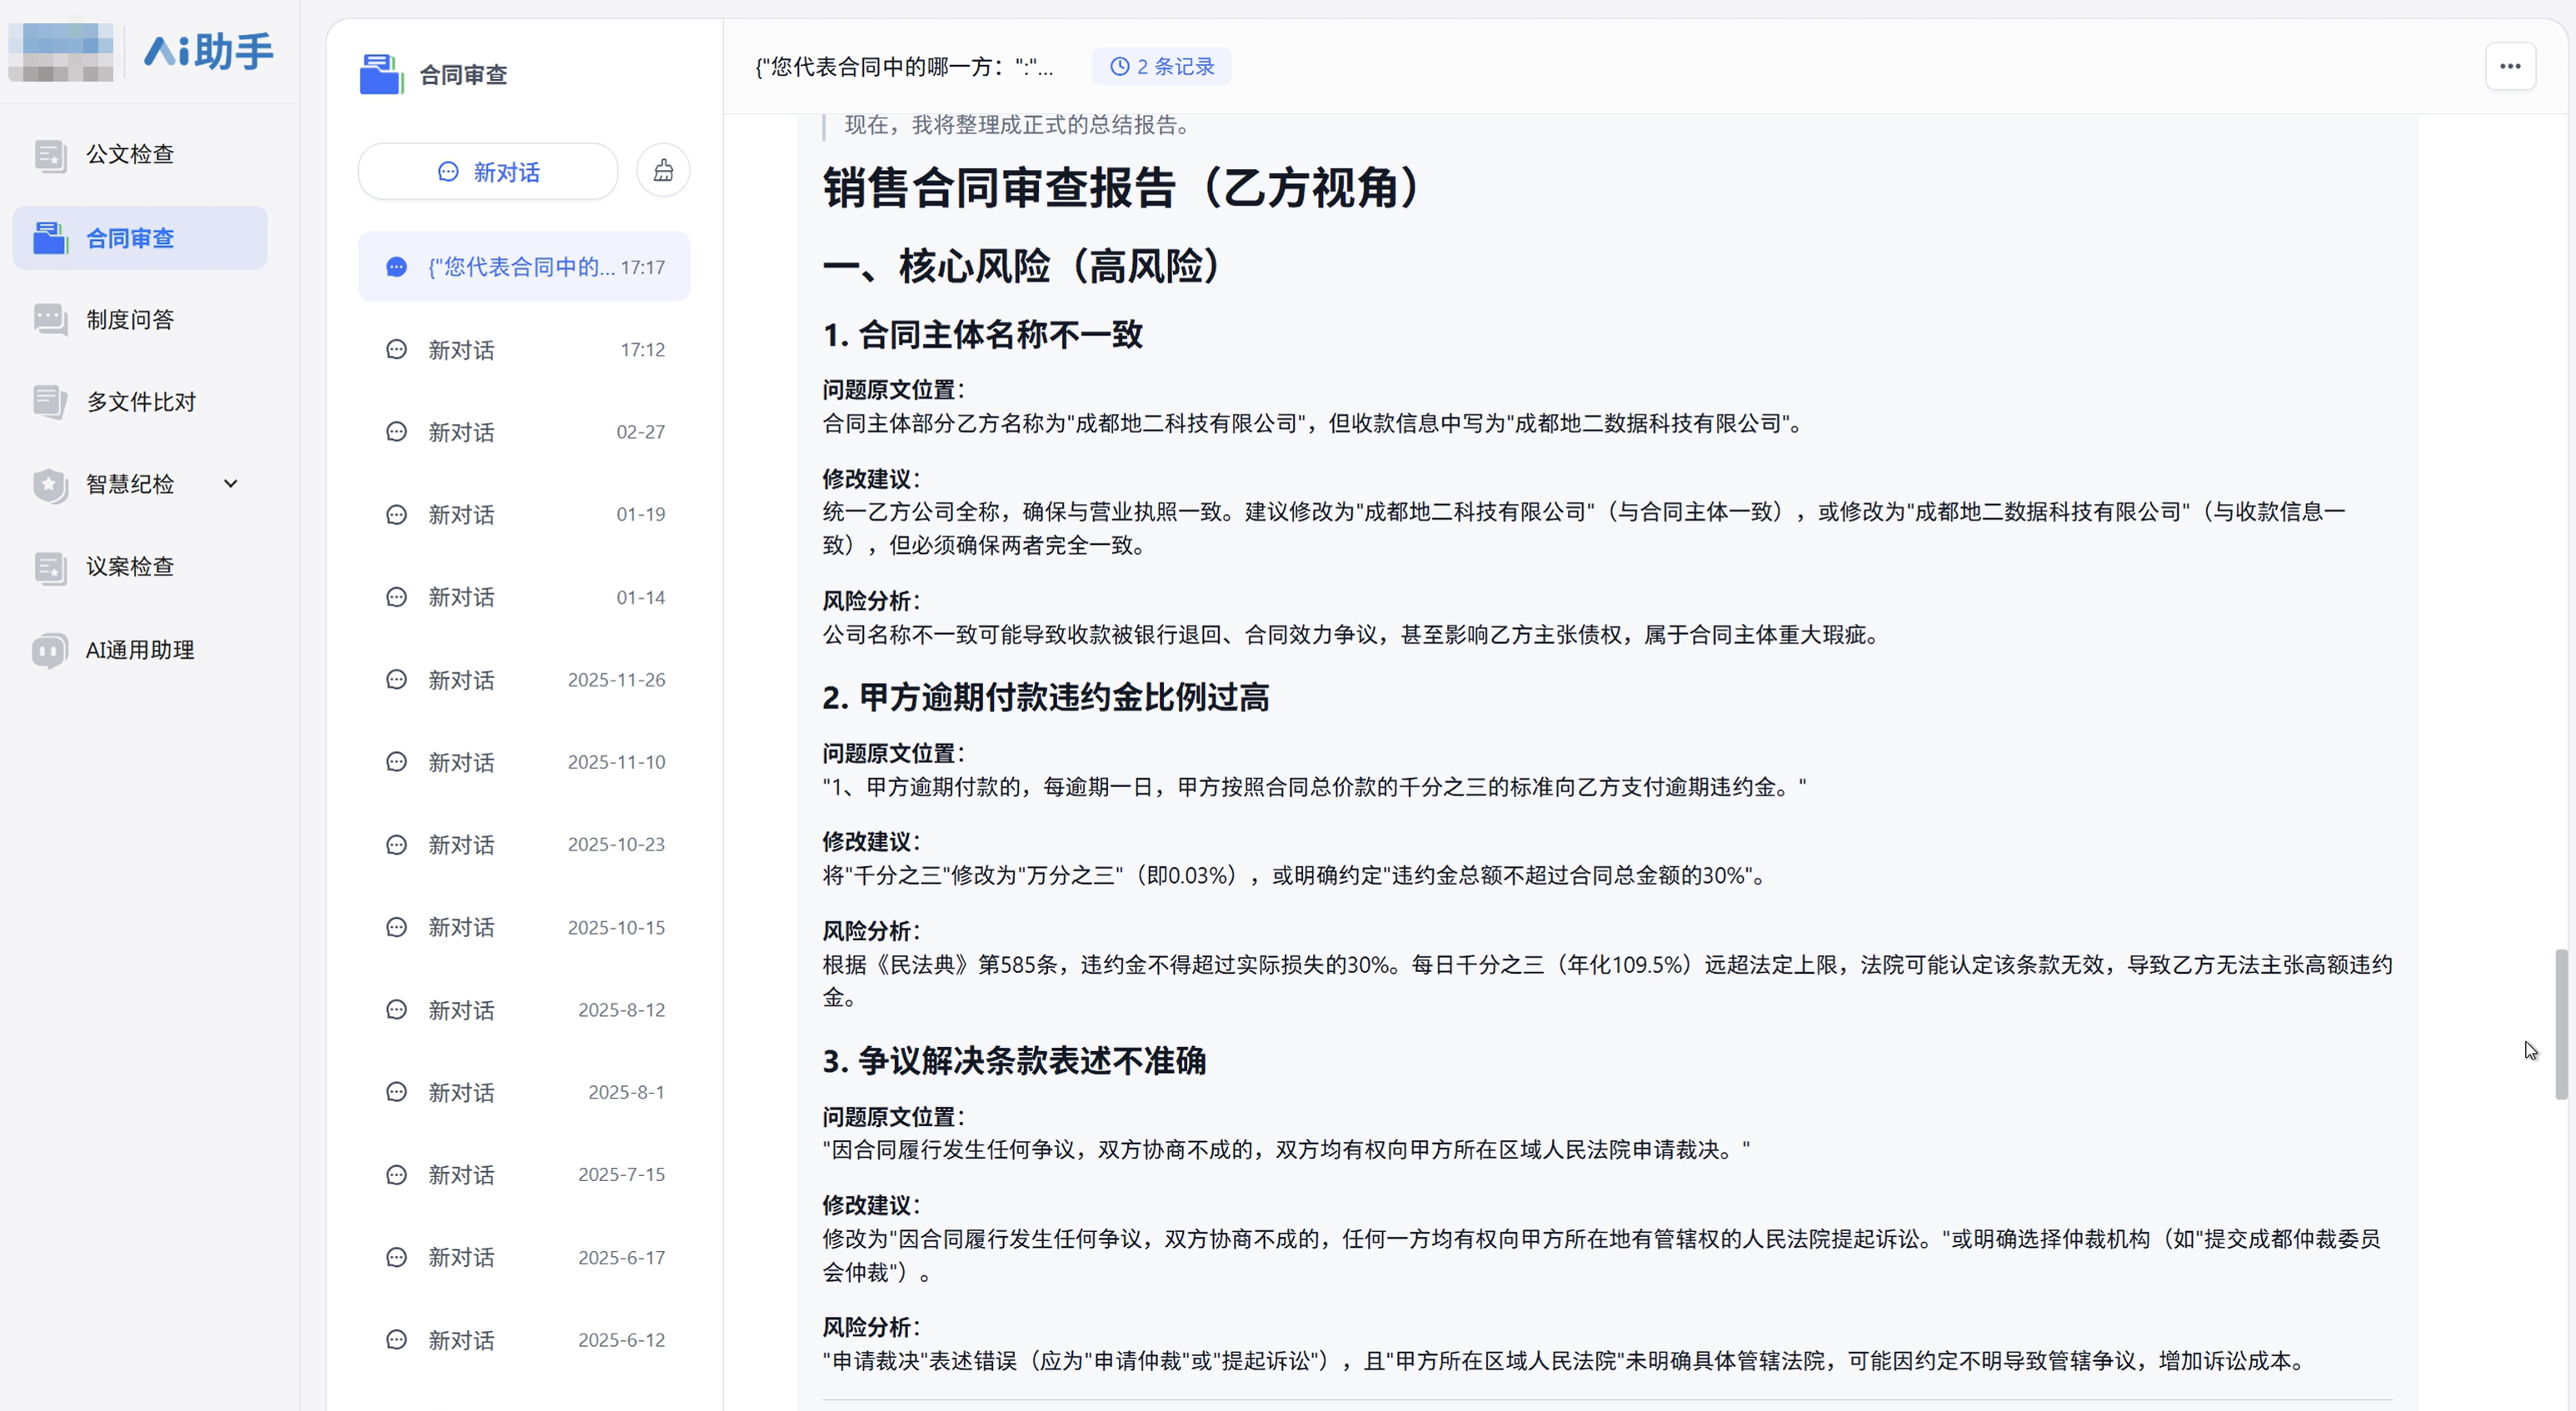The image size is (2576, 1411).
Task: Open the 新对话 dated 2025-10-23
Action: coord(524,845)
